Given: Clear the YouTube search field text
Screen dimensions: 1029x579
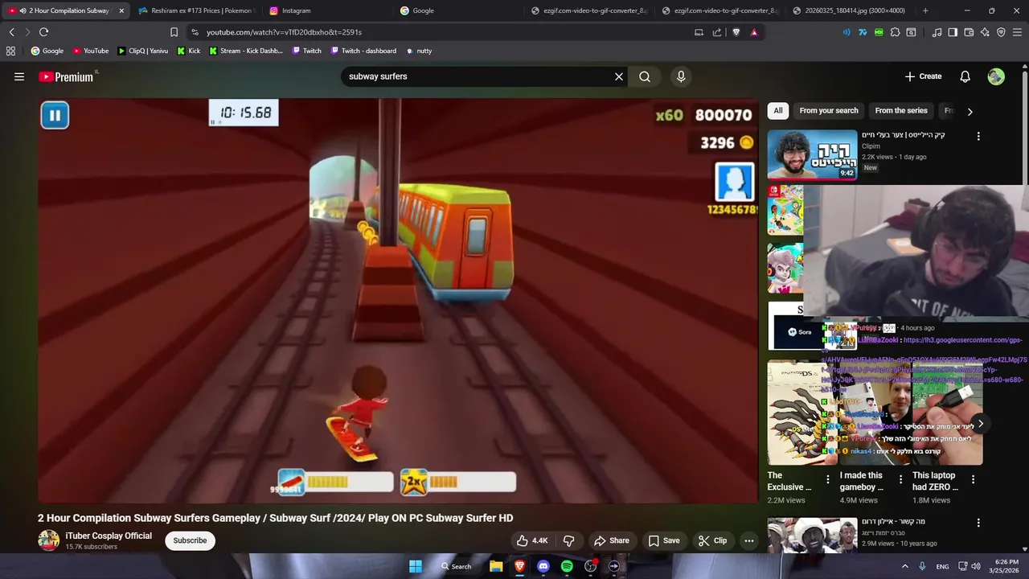Looking at the screenshot, I should [619, 76].
